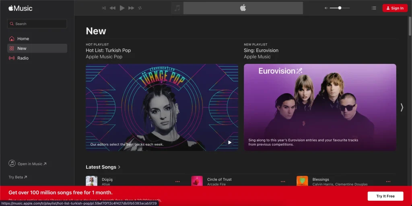Play the Turkish Pop playlist
The width and height of the screenshot is (412, 206).
click(230, 142)
